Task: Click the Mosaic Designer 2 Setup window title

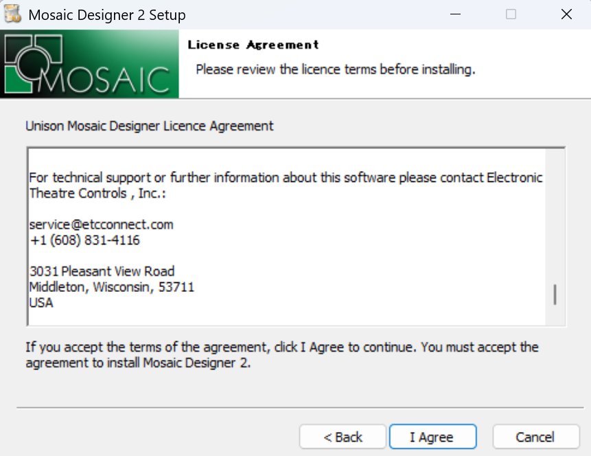Action: [x=107, y=15]
